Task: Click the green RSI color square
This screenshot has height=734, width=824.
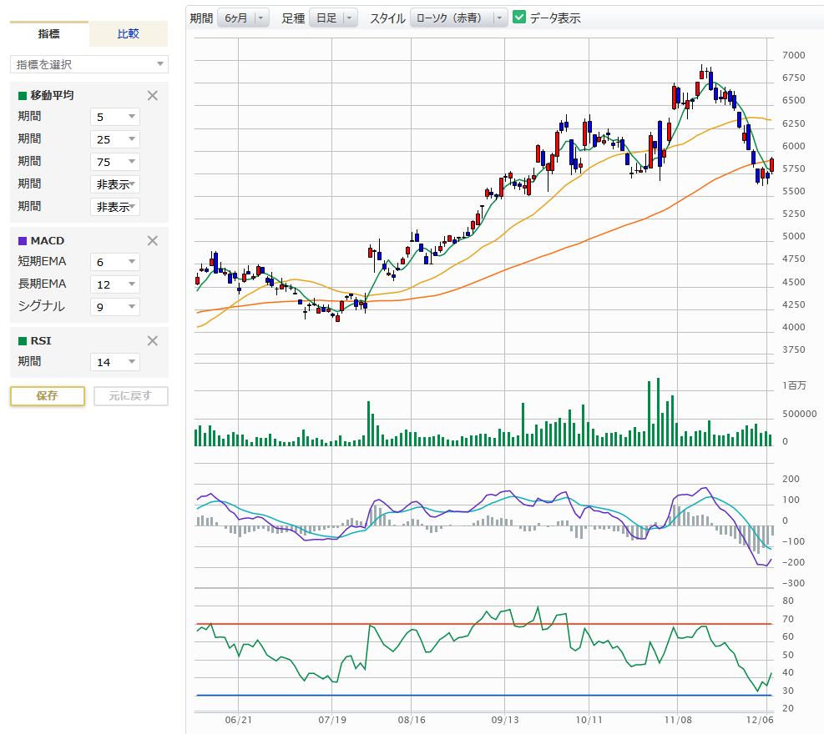Action: coord(23,340)
